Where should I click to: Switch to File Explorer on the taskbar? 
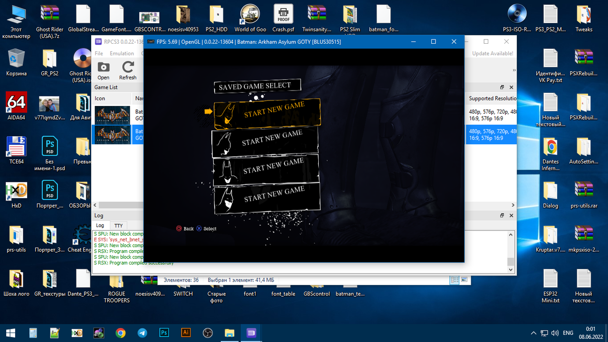pyautogui.click(x=229, y=333)
